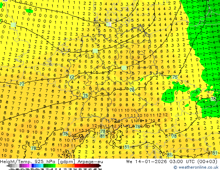Click the "81" contour label at the bottom center
Screen dimensions: 220x170
click(x=127, y=147)
